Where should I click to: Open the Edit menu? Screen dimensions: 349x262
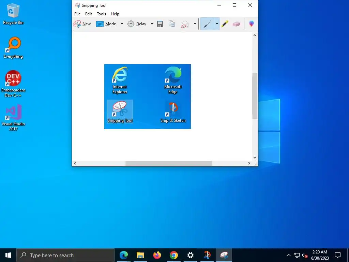click(88, 14)
